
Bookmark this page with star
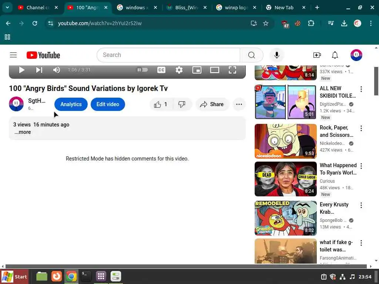coord(266,23)
